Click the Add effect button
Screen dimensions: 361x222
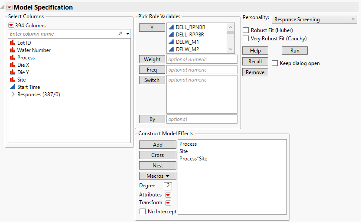[x=158, y=145]
